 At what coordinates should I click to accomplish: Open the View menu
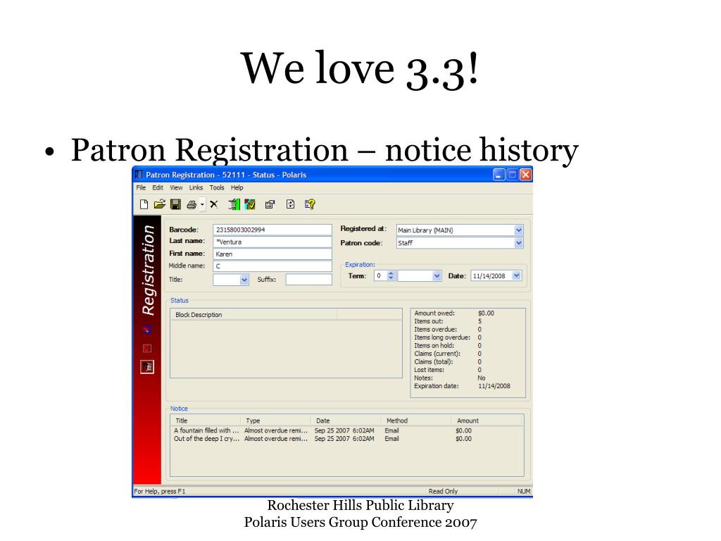pos(176,187)
